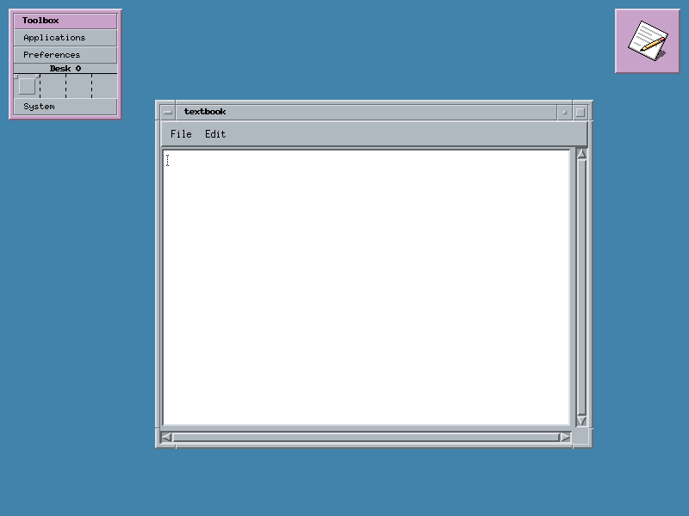689x516 pixels.
Task: Expand the Applications menu in Toolbox
Action: (x=65, y=38)
